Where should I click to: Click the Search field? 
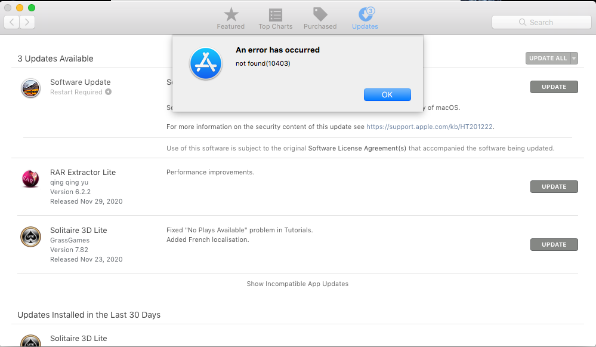(541, 22)
